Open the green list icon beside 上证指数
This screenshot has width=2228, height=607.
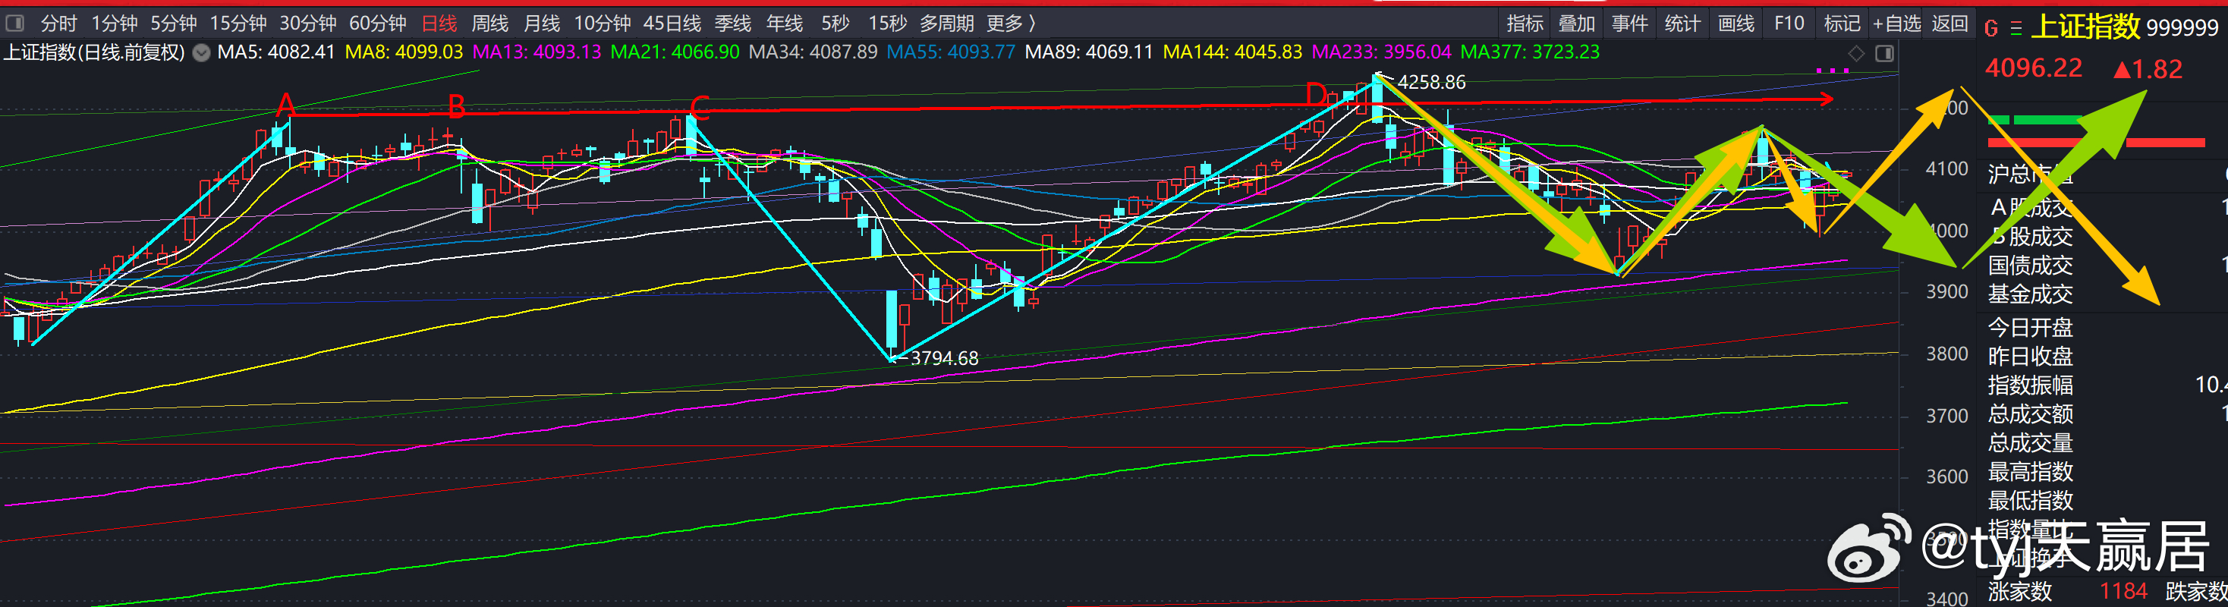click(x=2016, y=29)
